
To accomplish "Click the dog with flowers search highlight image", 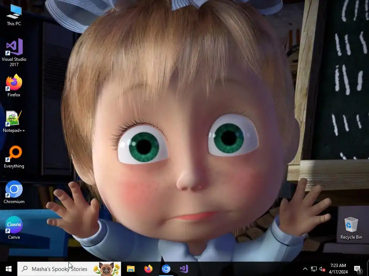I will (107, 269).
